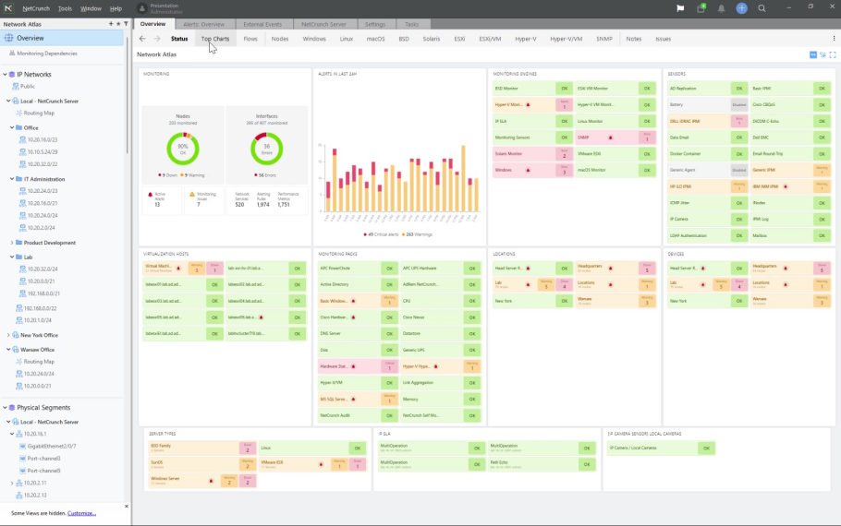Click the Physical Segments section icon
Screen dimensions: 841x526
coord(12,408)
